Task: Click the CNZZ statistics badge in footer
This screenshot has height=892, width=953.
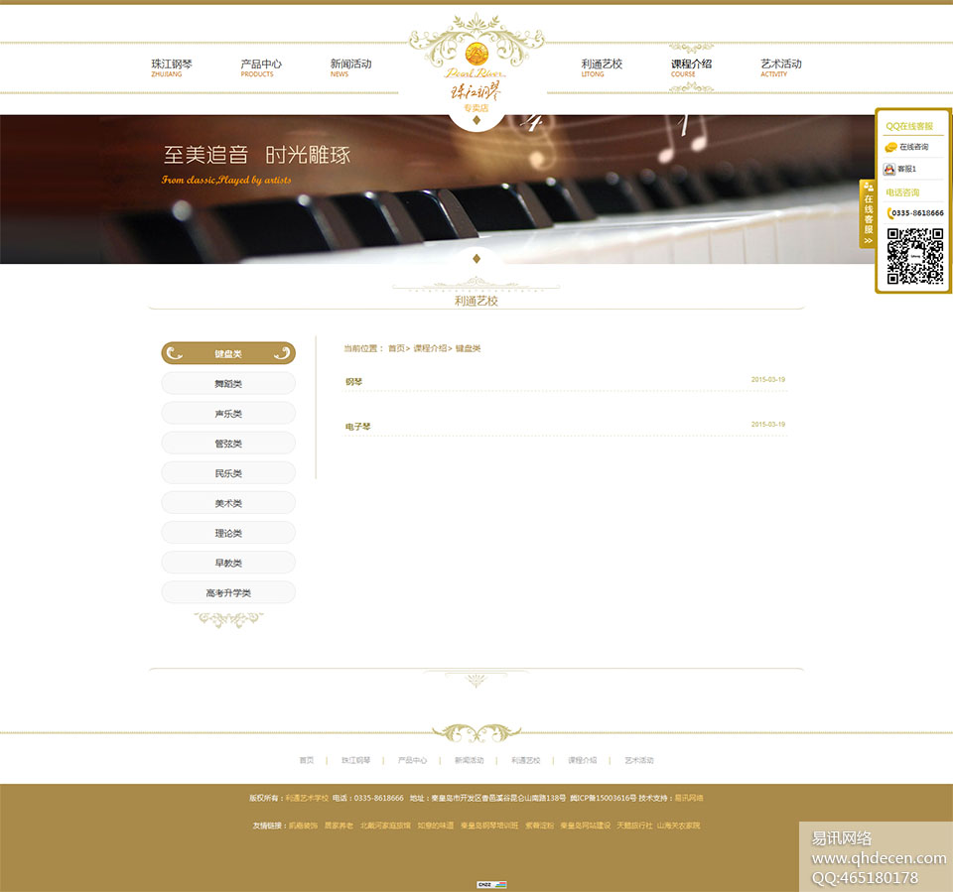Action: (491, 884)
